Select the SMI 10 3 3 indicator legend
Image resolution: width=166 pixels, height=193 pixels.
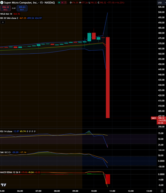(5, 152)
